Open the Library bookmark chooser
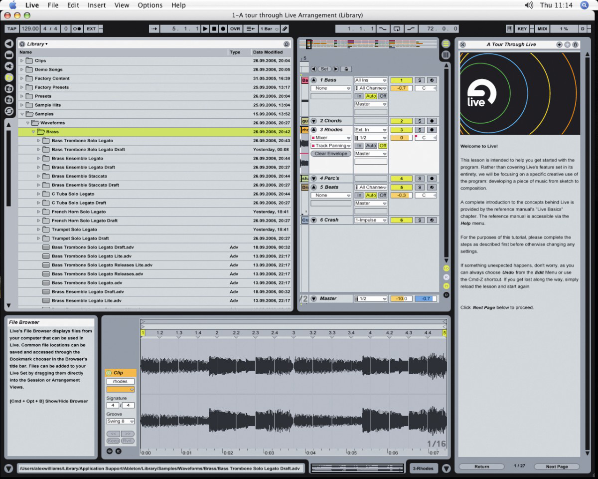Viewport: 598px width, 479px height. coord(37,44)
